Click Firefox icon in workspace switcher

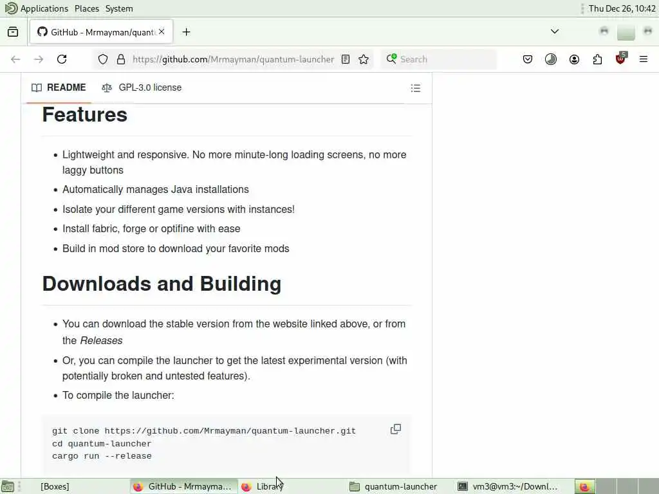tap(584, 486)
